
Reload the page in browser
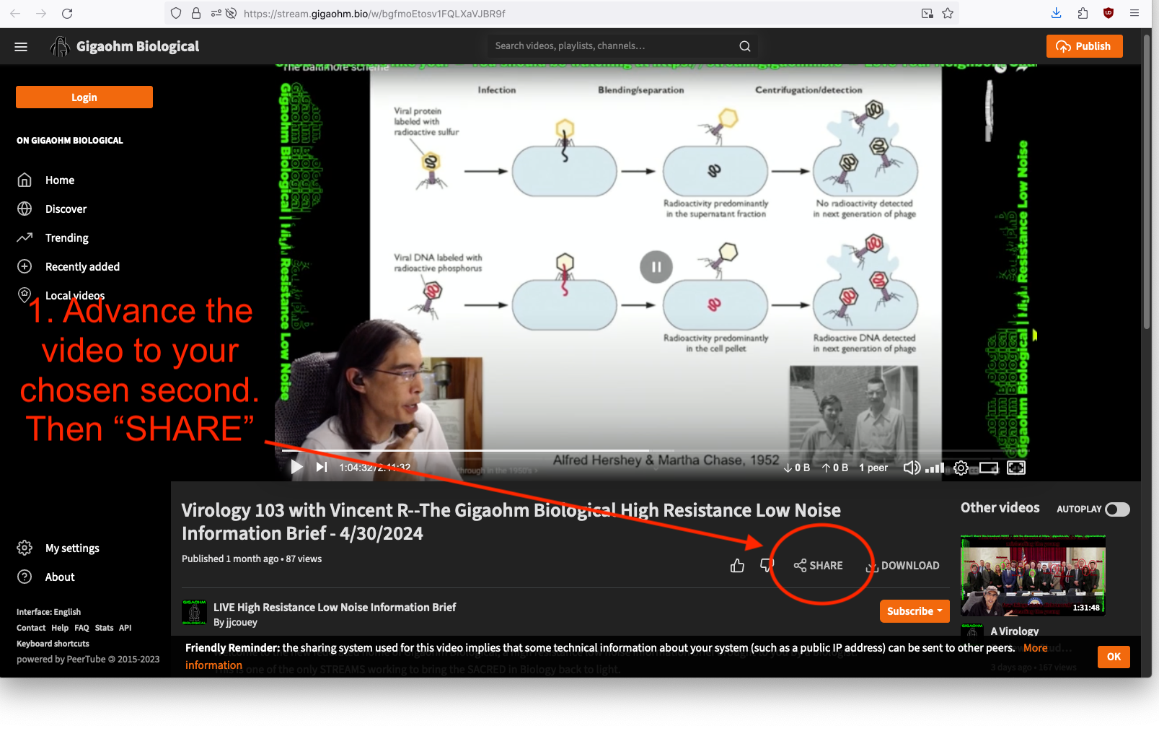(x=67, y=13)
